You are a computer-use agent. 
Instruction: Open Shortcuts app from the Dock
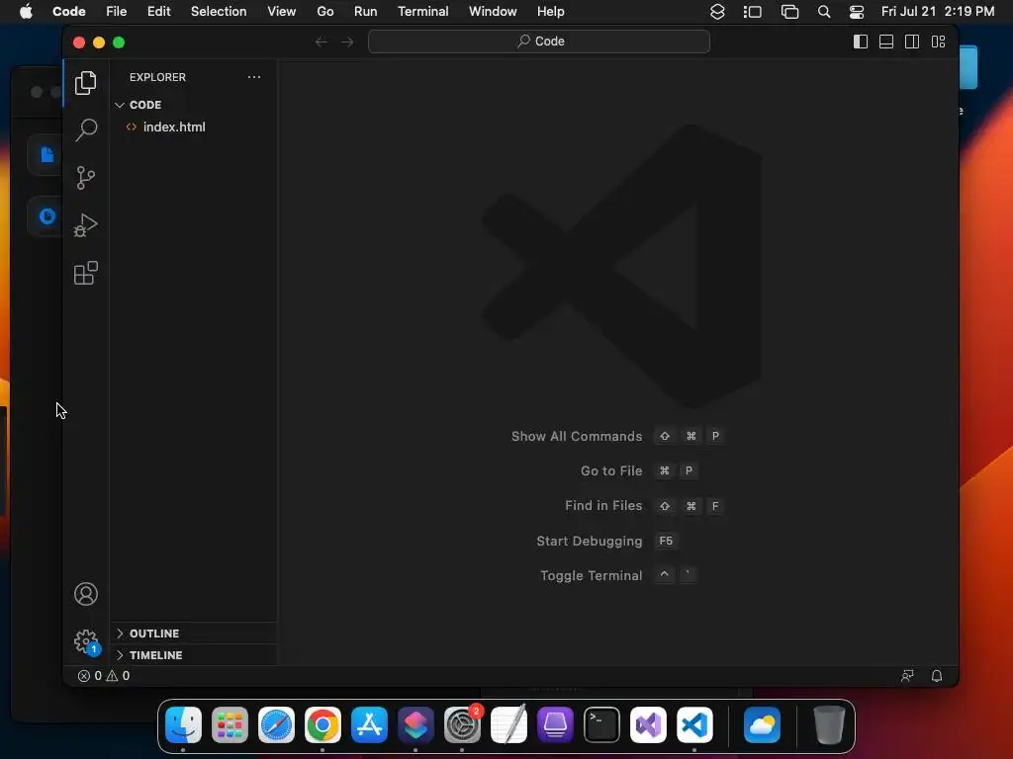click(x=416, y=724)
